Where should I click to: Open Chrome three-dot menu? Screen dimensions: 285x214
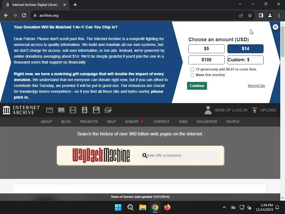click(x=279, y=16)
